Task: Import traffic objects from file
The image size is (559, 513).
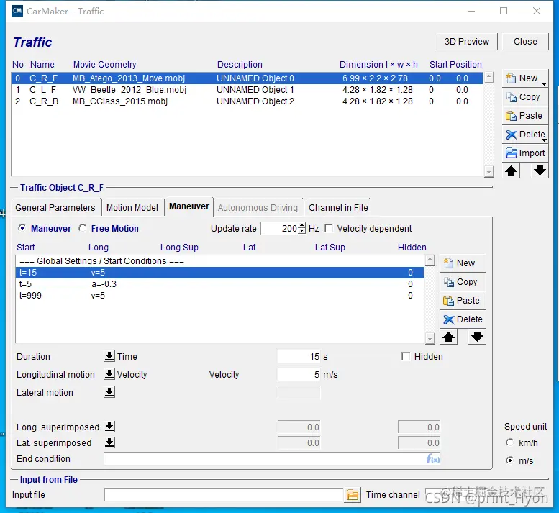Action: click(x=524, y=153)
